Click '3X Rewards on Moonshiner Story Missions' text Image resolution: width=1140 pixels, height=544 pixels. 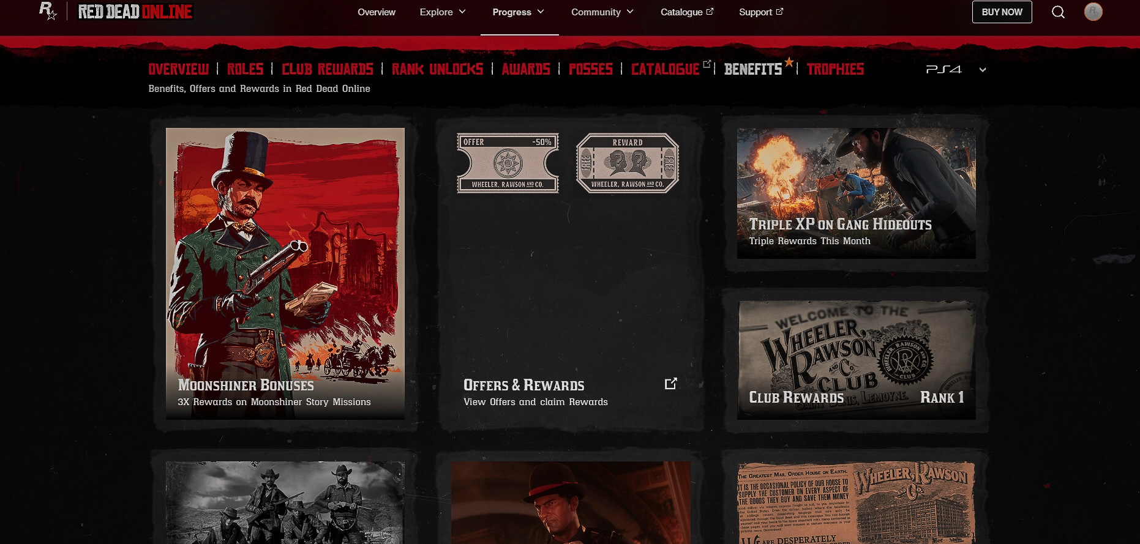(x=274, y=402)
